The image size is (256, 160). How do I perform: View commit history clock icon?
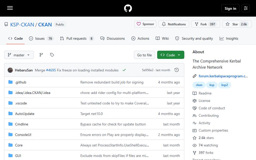pyautogui.click(x=176, y=70)
